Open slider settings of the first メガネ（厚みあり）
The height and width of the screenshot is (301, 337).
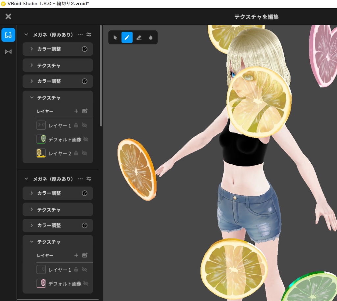point(89,34)
